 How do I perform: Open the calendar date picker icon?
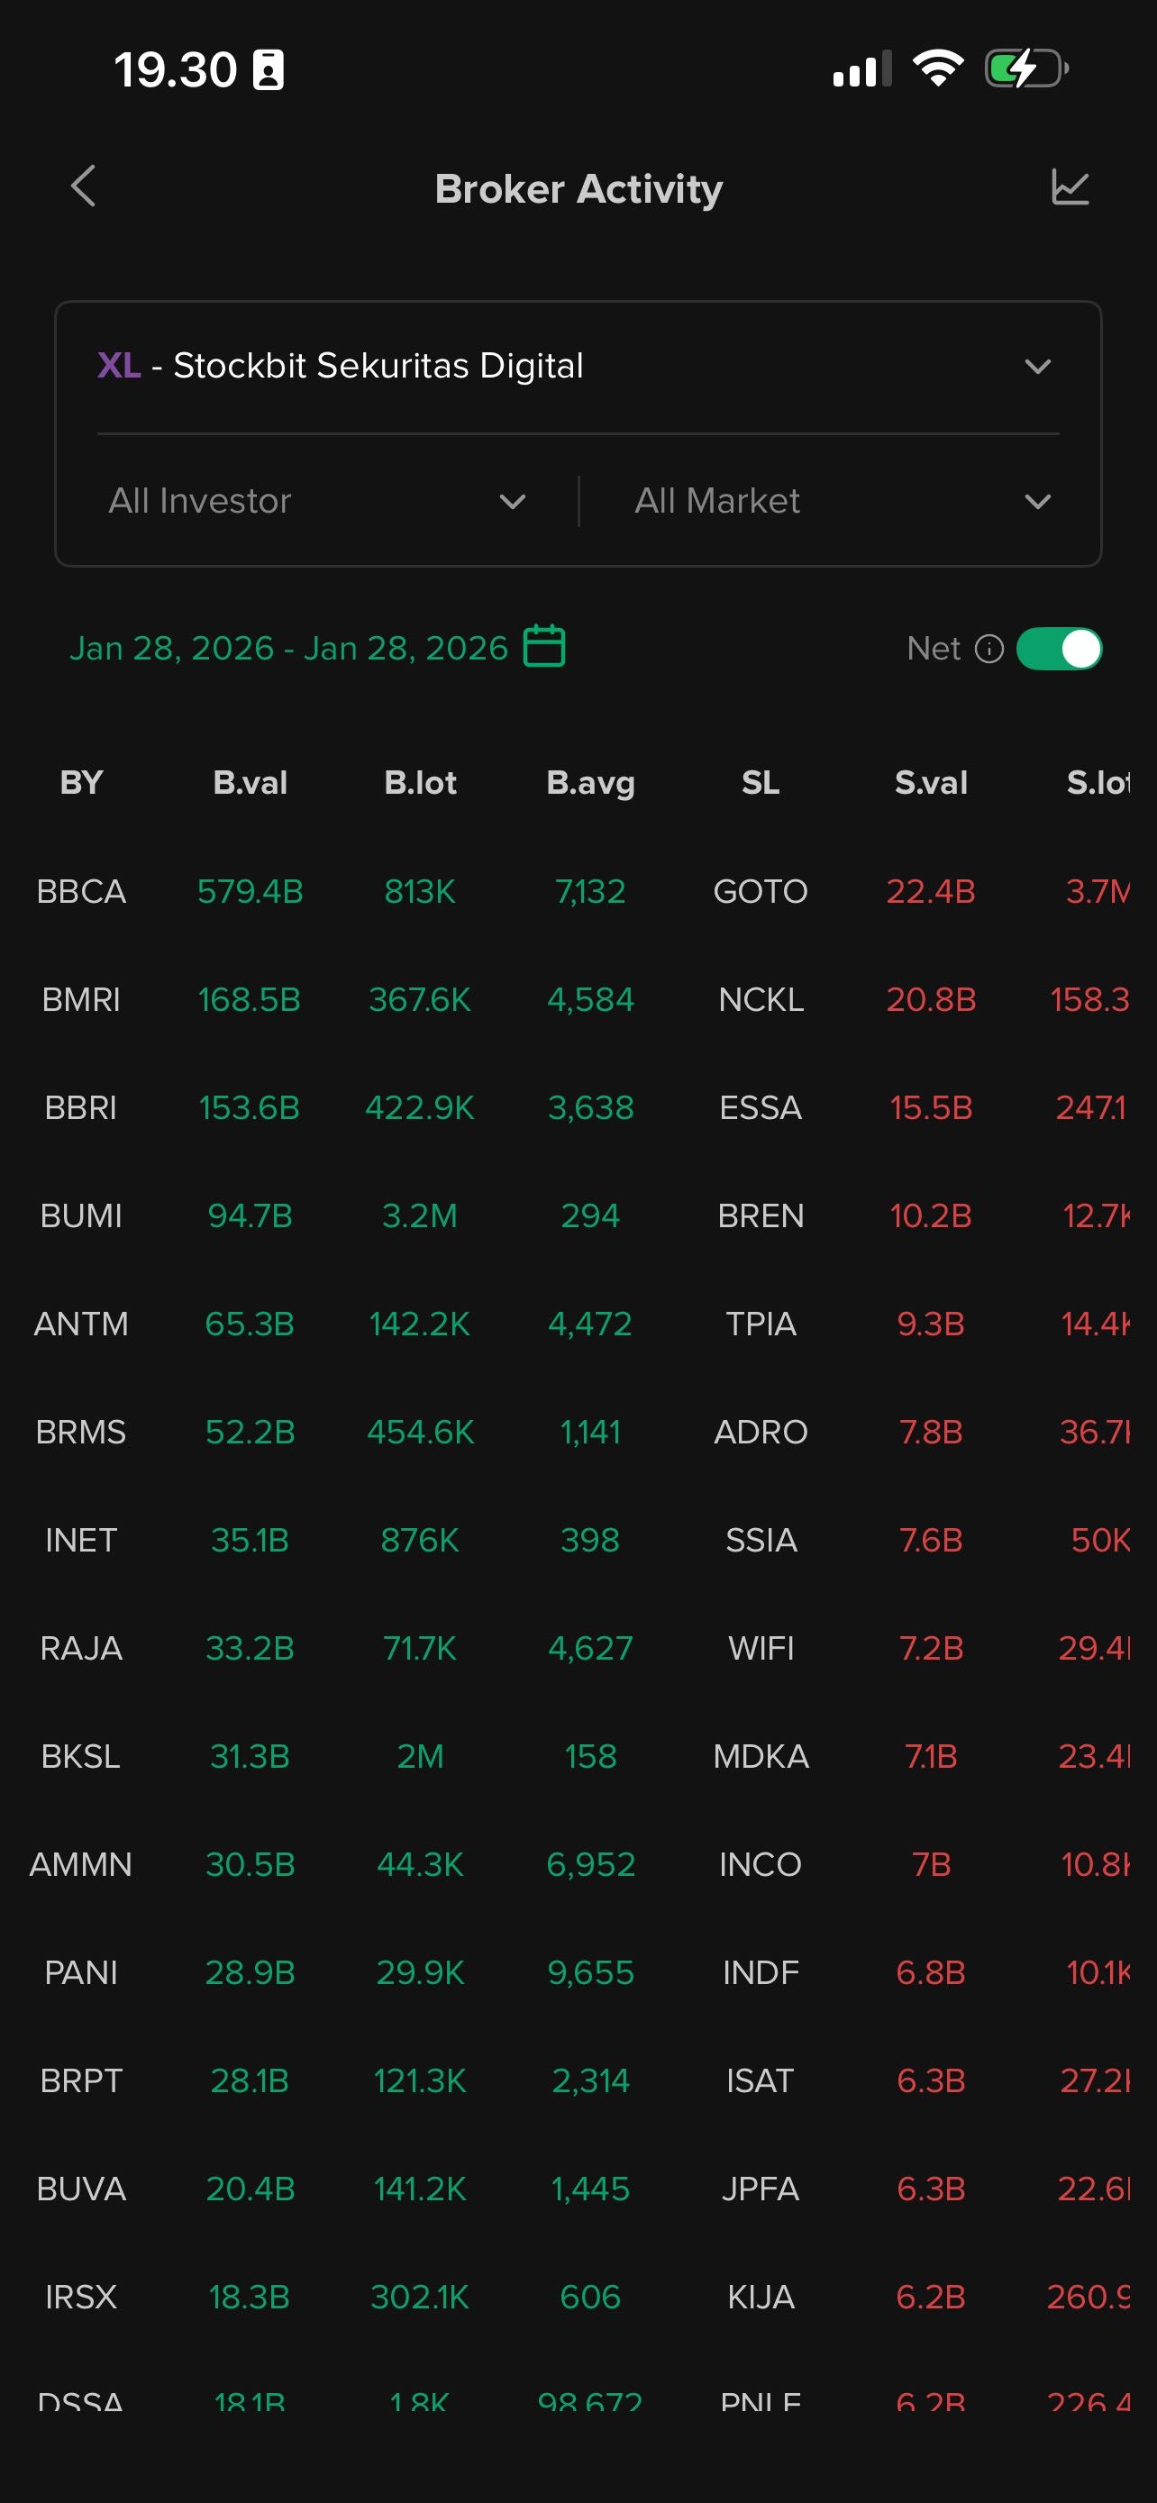click(544, 647)
